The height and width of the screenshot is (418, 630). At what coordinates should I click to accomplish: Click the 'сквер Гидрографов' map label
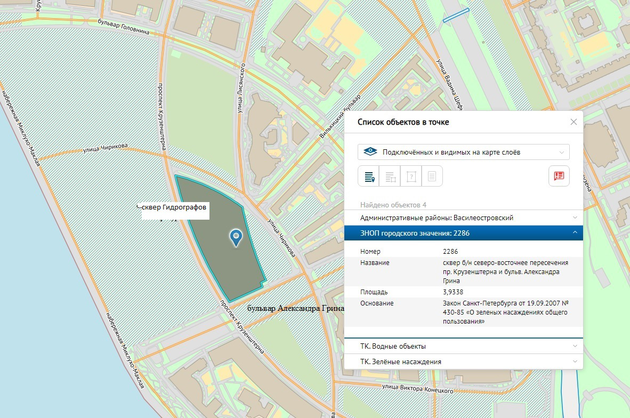coord(175,207)
